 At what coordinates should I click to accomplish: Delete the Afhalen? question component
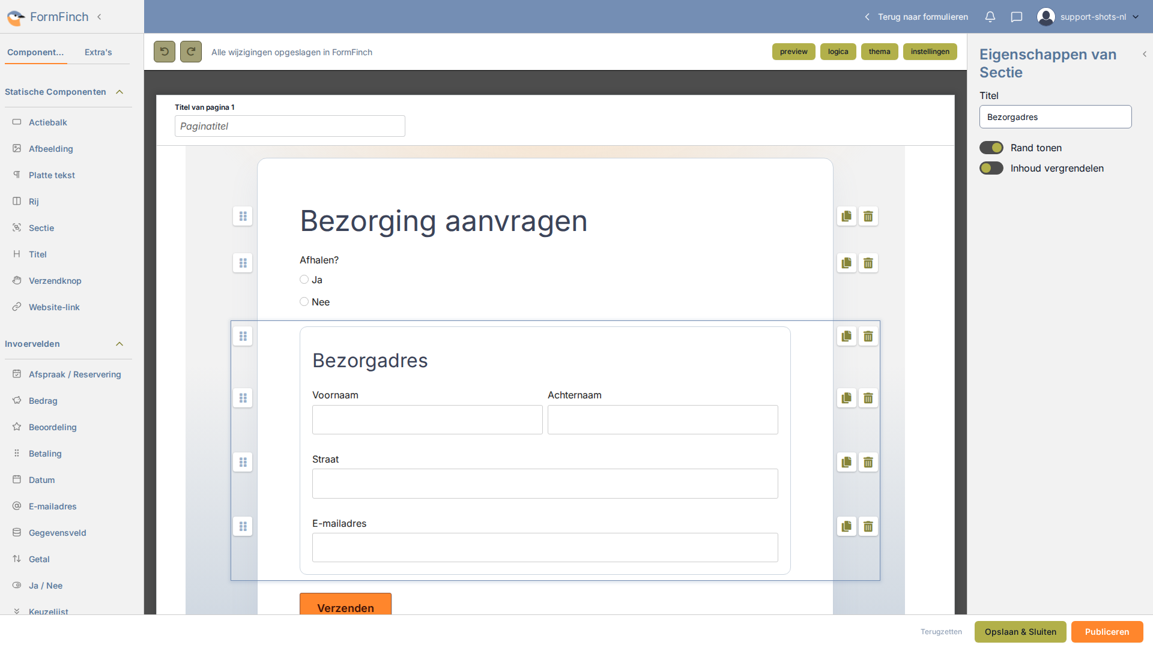tap(868, 263)
